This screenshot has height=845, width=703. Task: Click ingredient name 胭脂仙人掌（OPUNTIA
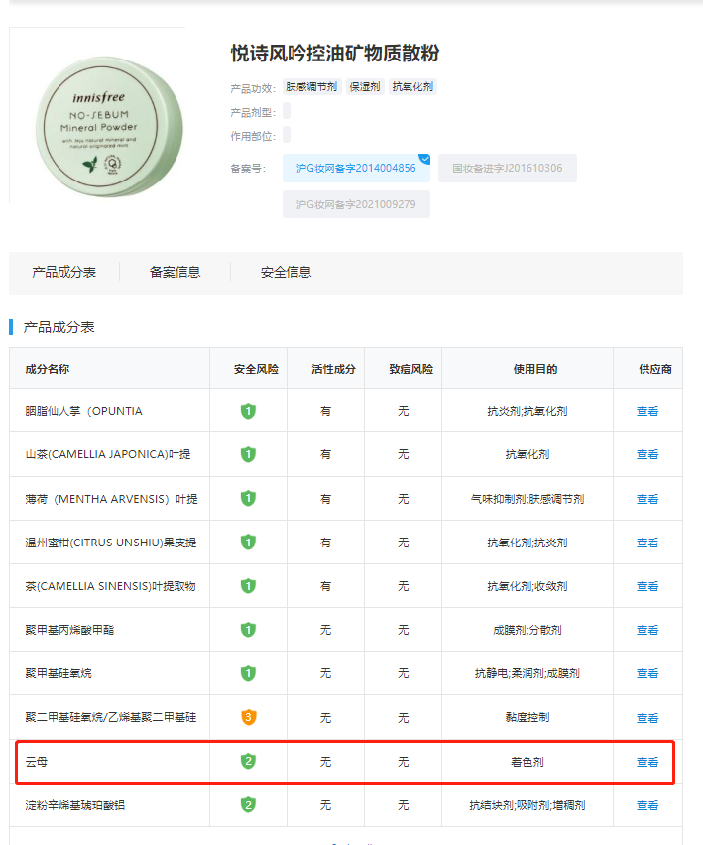coord(83,411)
